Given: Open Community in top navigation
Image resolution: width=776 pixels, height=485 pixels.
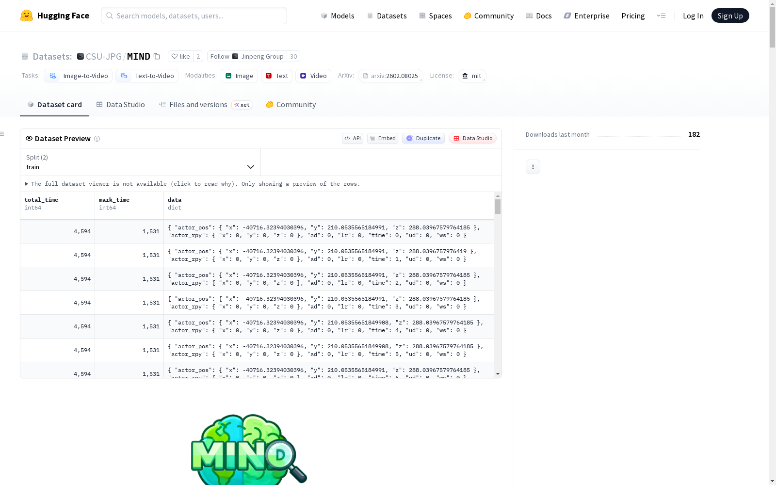Looking at the screenshot, I should (489, 16).
